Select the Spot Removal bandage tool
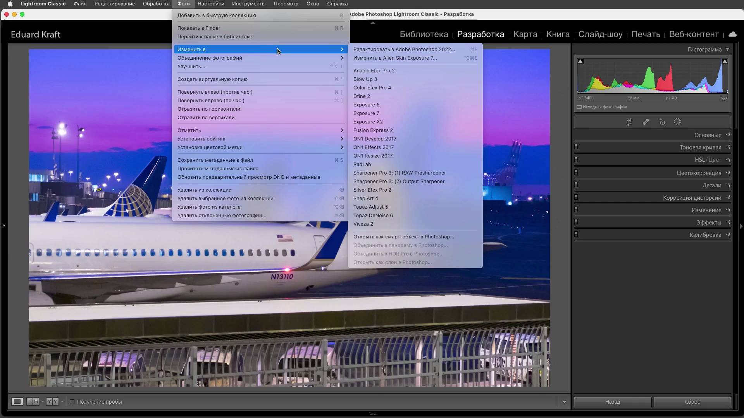This screenshot has width=744, height=418. click(646, 122)
